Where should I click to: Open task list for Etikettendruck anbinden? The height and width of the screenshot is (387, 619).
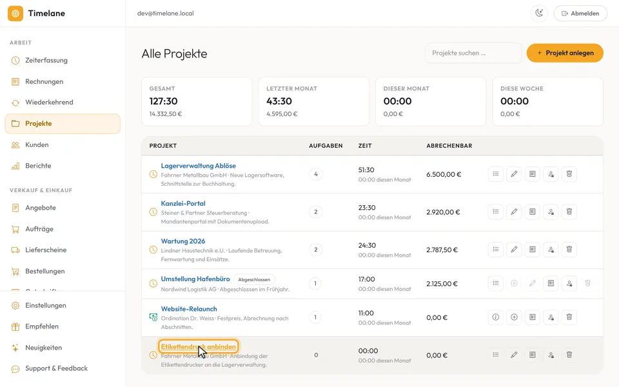(495, 355)
